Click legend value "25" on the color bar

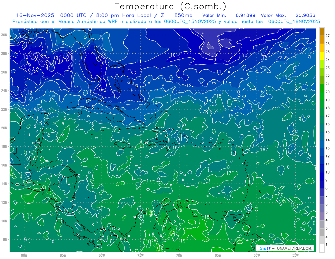pos(328,52)
